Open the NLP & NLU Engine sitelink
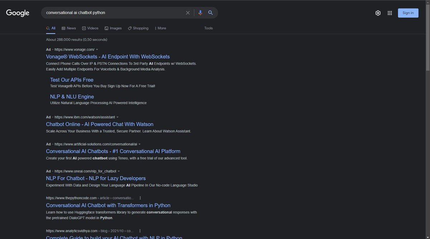Screen dimensions: 430x239 click(72, 96)
